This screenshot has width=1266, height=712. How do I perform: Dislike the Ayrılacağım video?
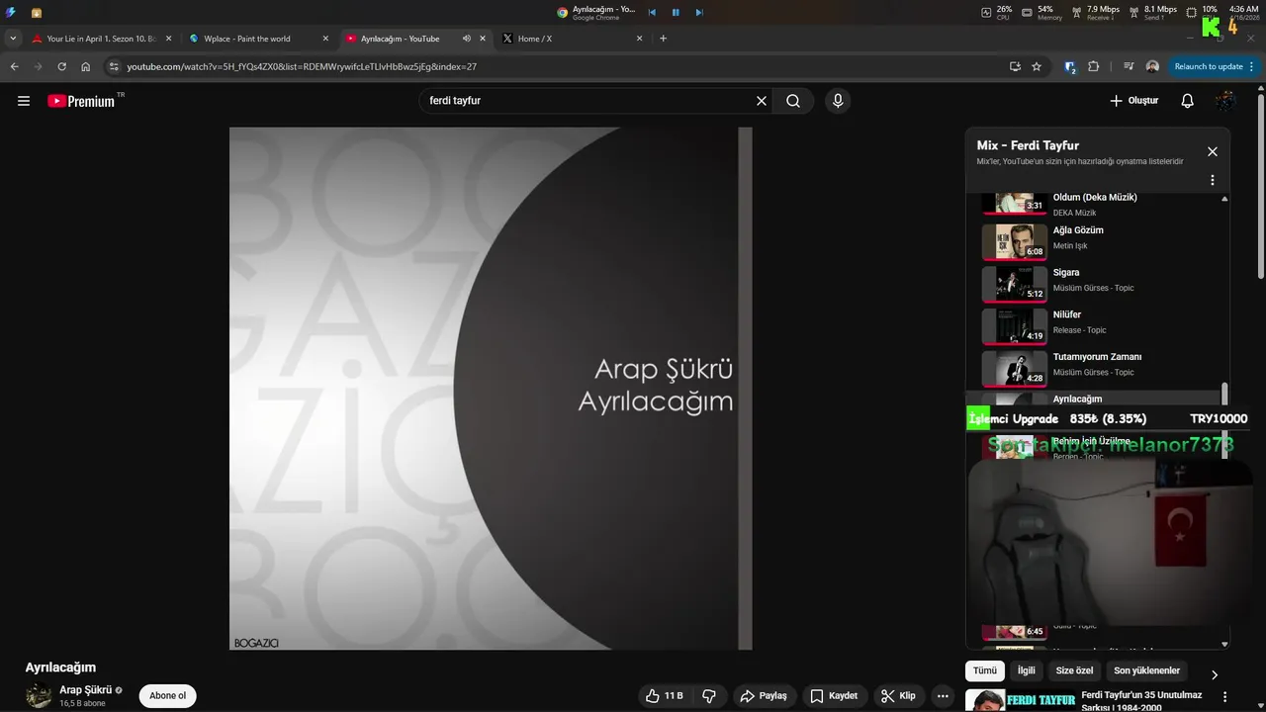[x=709, y=696]
